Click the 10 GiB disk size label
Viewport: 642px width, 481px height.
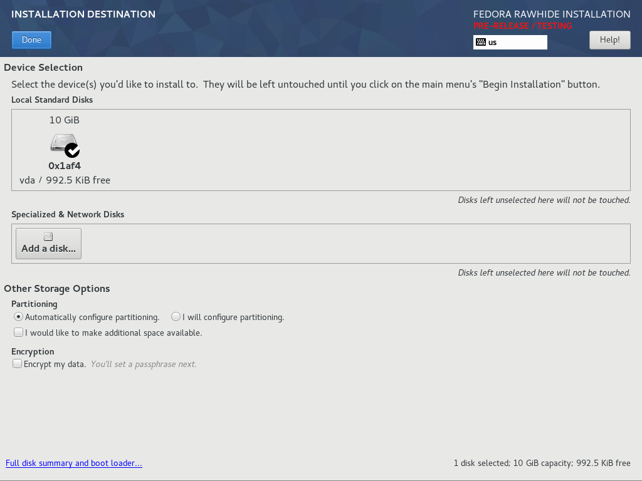(65, 120)
